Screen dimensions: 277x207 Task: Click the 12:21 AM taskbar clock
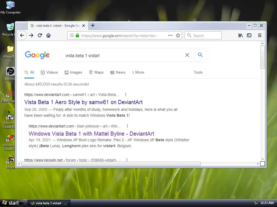pos(267,203)
